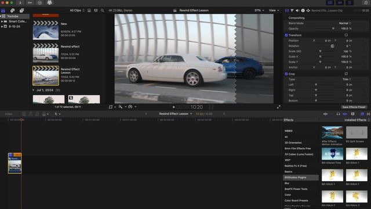Open the share export icon
371x209 pixels.
tap(366, 2)
